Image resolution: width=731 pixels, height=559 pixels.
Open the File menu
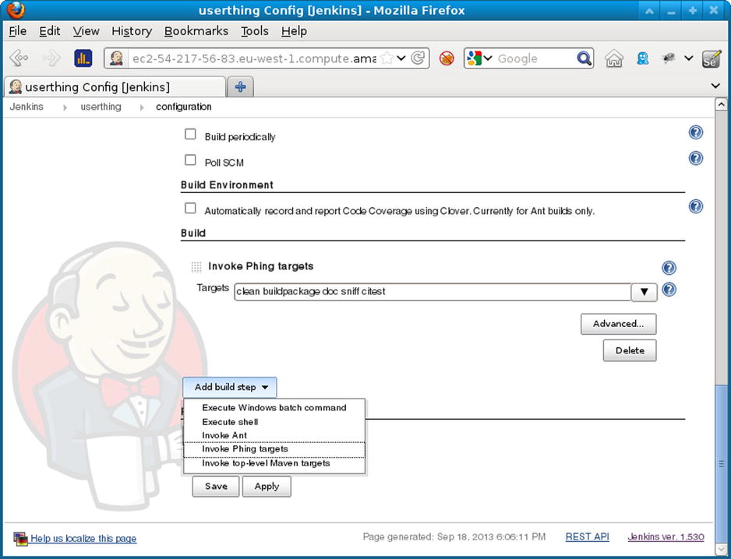click(18, 31)
